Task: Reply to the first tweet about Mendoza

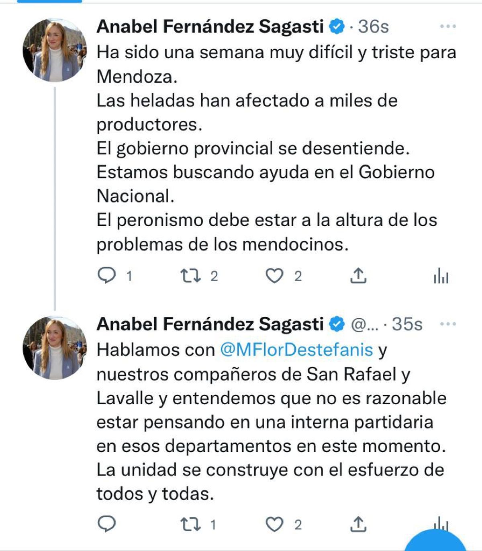Action: tap(108, 274)
